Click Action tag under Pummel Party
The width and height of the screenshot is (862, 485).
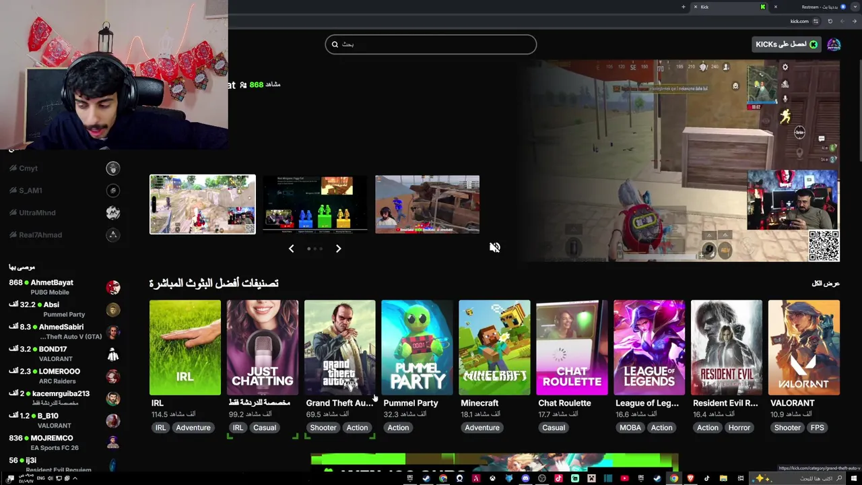tap(398, 428)
